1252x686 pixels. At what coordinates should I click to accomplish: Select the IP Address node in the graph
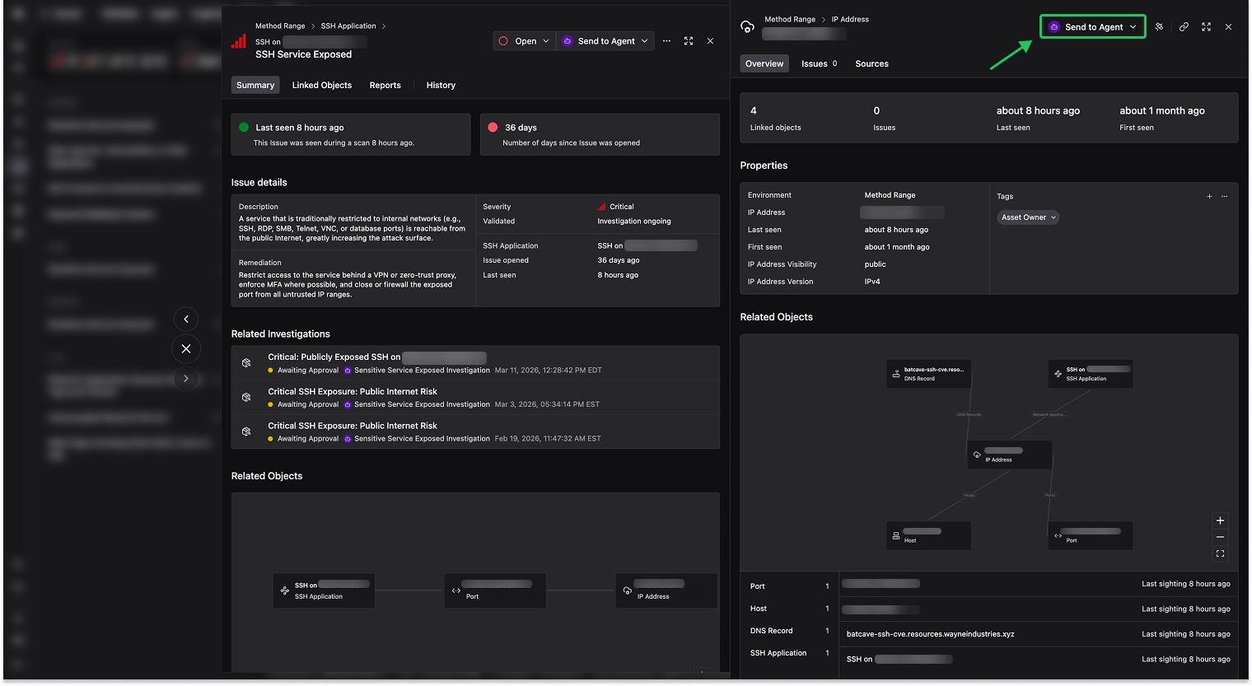point(1009,455)
